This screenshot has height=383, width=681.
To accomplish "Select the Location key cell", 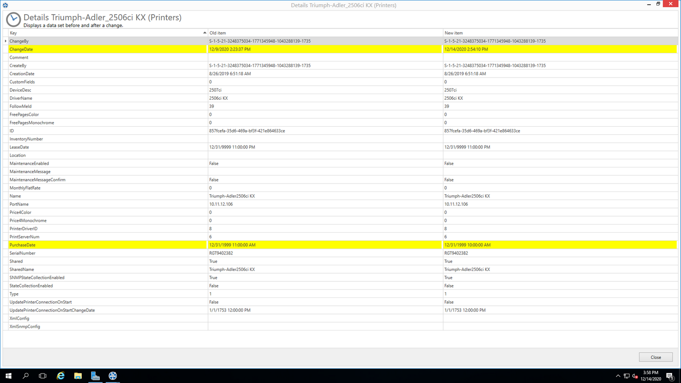I will coord(108,155).
